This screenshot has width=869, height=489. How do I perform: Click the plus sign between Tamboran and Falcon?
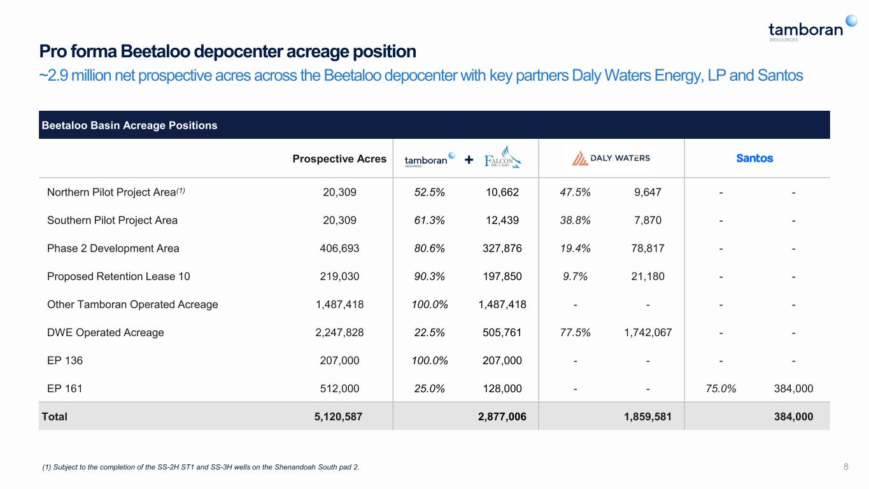click(x=469, y=160)
